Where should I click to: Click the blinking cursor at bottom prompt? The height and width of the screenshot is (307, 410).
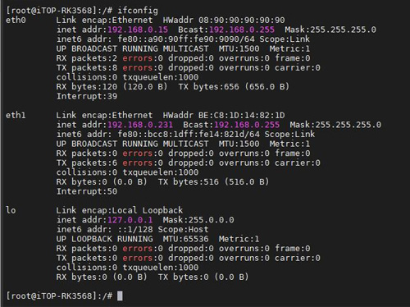[120, 296]
